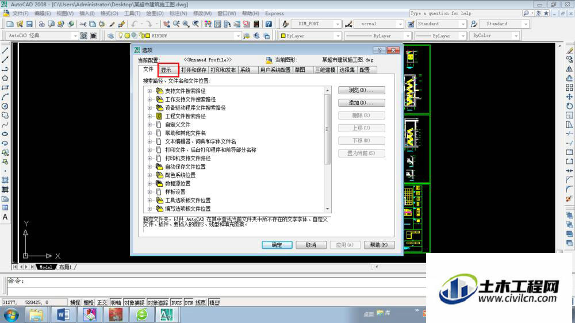Open the ByColor plot style dropdown
Viewport: 575px width, 323px height.
[x=494, y=36]
